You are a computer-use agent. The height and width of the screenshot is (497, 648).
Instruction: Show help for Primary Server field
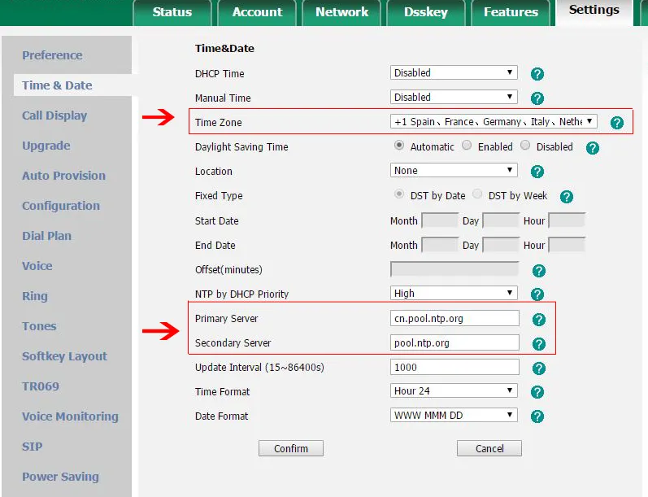point(538,320)
